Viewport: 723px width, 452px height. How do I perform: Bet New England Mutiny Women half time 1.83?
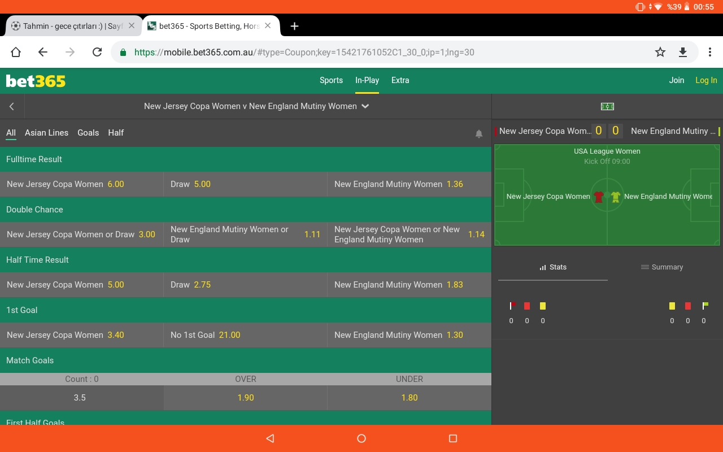point(410,285)
